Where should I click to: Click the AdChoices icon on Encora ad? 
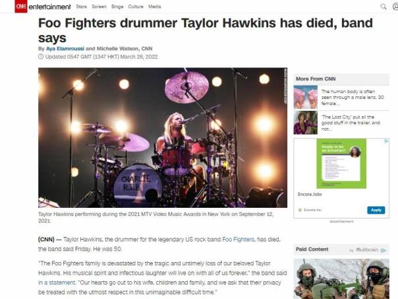(386, 141)
